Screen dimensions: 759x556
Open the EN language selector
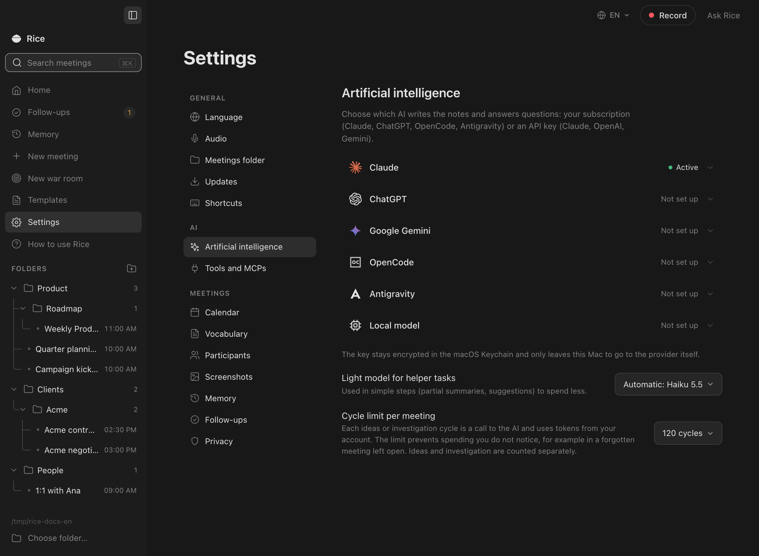coord(614,15)
